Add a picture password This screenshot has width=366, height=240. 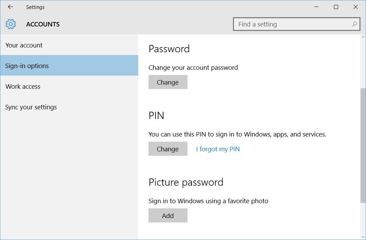click(168, 215)
